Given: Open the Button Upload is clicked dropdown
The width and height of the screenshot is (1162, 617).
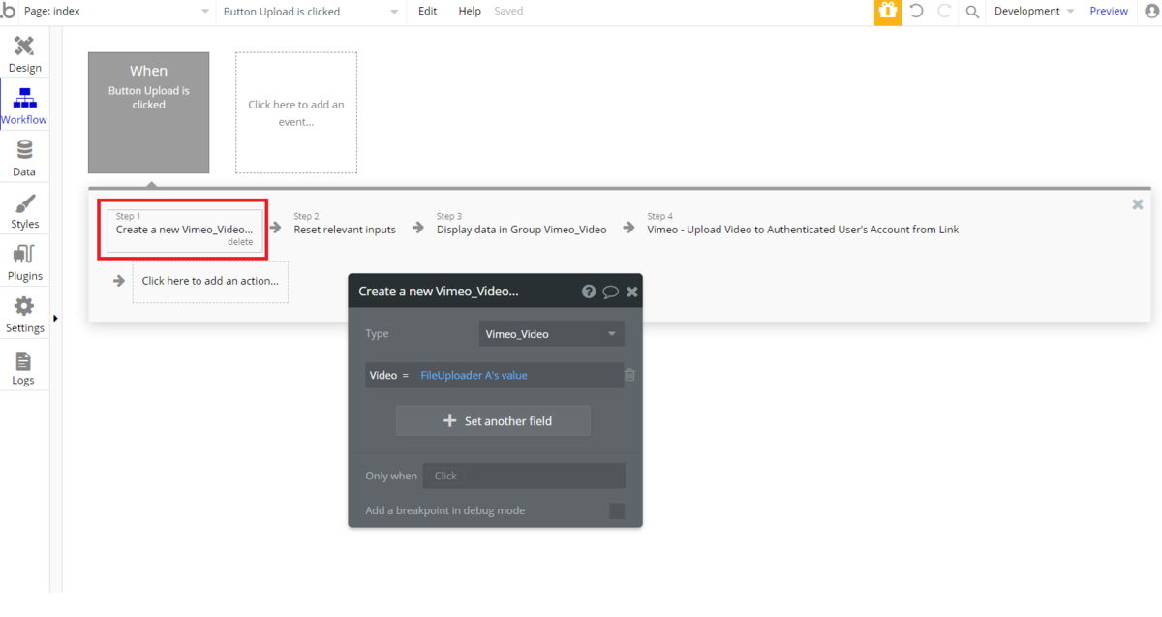Looking at the screenshot, I should point(311,12).
